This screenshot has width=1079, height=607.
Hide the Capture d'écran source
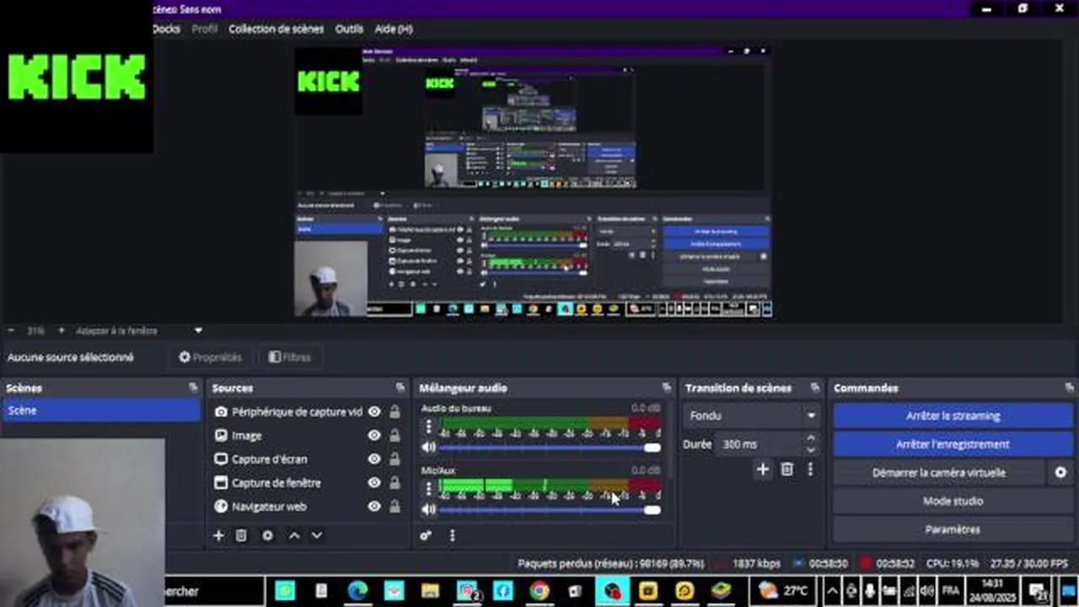click(374, 459)
